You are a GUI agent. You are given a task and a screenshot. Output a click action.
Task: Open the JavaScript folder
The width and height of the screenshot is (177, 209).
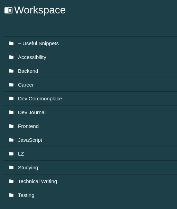91,140
